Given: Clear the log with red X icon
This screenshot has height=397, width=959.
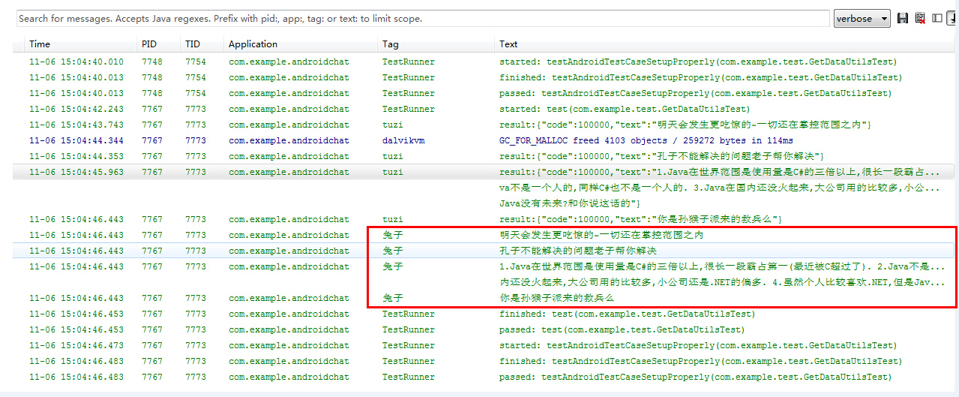Looking at the screenshot, I should point(920,18).
